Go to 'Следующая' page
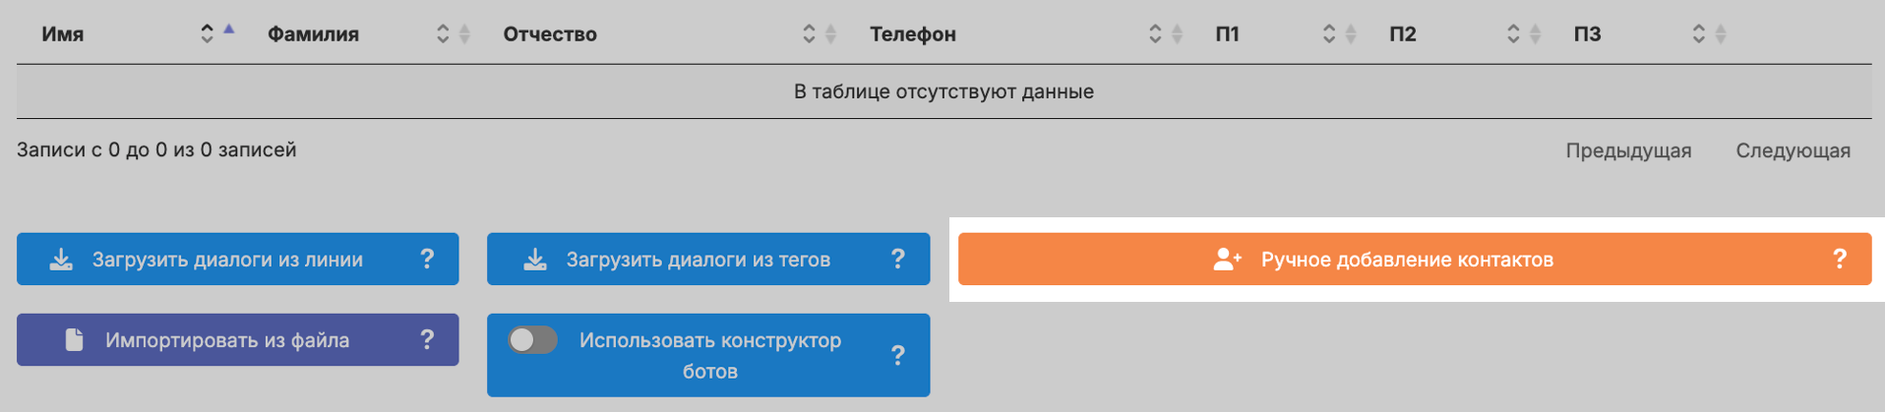 pos(1793,150)
